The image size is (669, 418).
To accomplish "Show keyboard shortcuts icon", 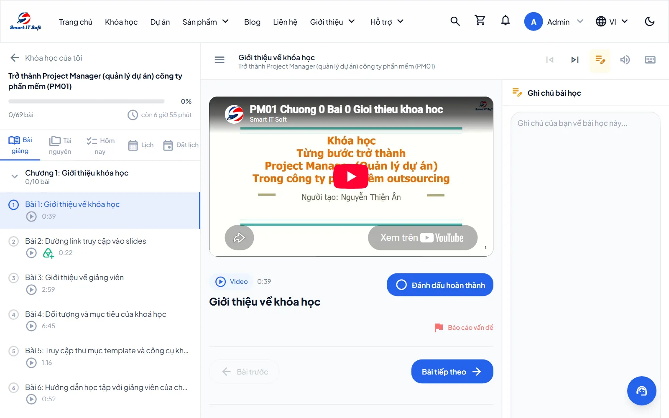I will pos(650,60).
